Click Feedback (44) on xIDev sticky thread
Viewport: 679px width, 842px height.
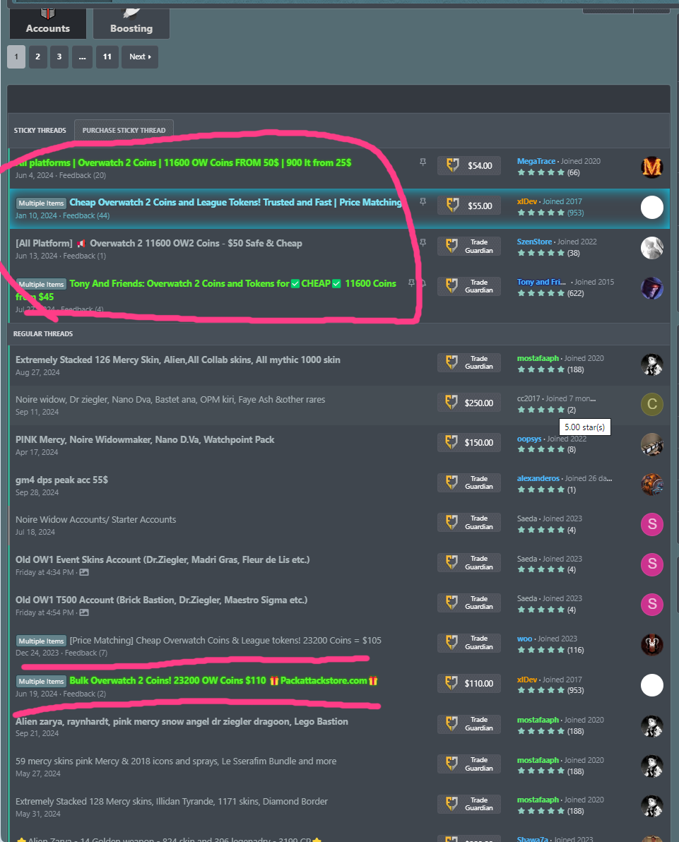click(86, 216)
